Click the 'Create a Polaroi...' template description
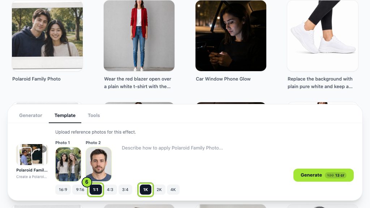Screen dimensions: 370x208 pos(31,177)
